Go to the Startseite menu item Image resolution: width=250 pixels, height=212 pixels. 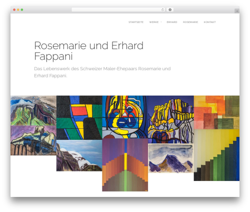coord(136,22)
